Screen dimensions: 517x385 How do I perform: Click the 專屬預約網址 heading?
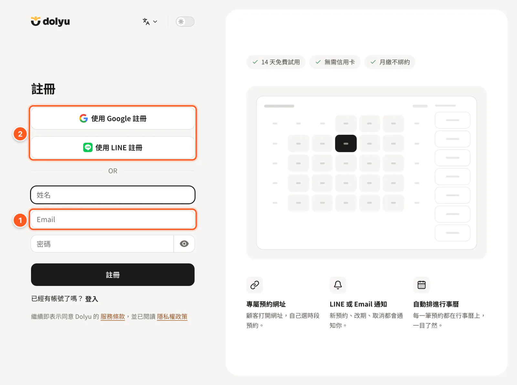266,304
